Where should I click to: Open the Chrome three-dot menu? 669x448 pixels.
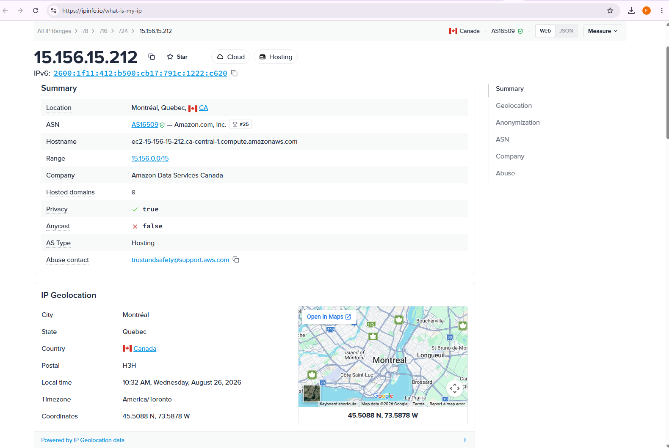point(662,11)
